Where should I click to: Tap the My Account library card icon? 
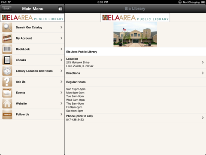pyautogui.click(x=7, y=38)
